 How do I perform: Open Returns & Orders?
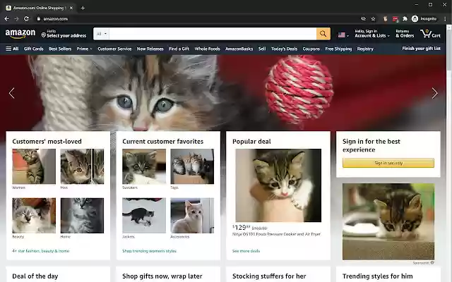(405, 34)
